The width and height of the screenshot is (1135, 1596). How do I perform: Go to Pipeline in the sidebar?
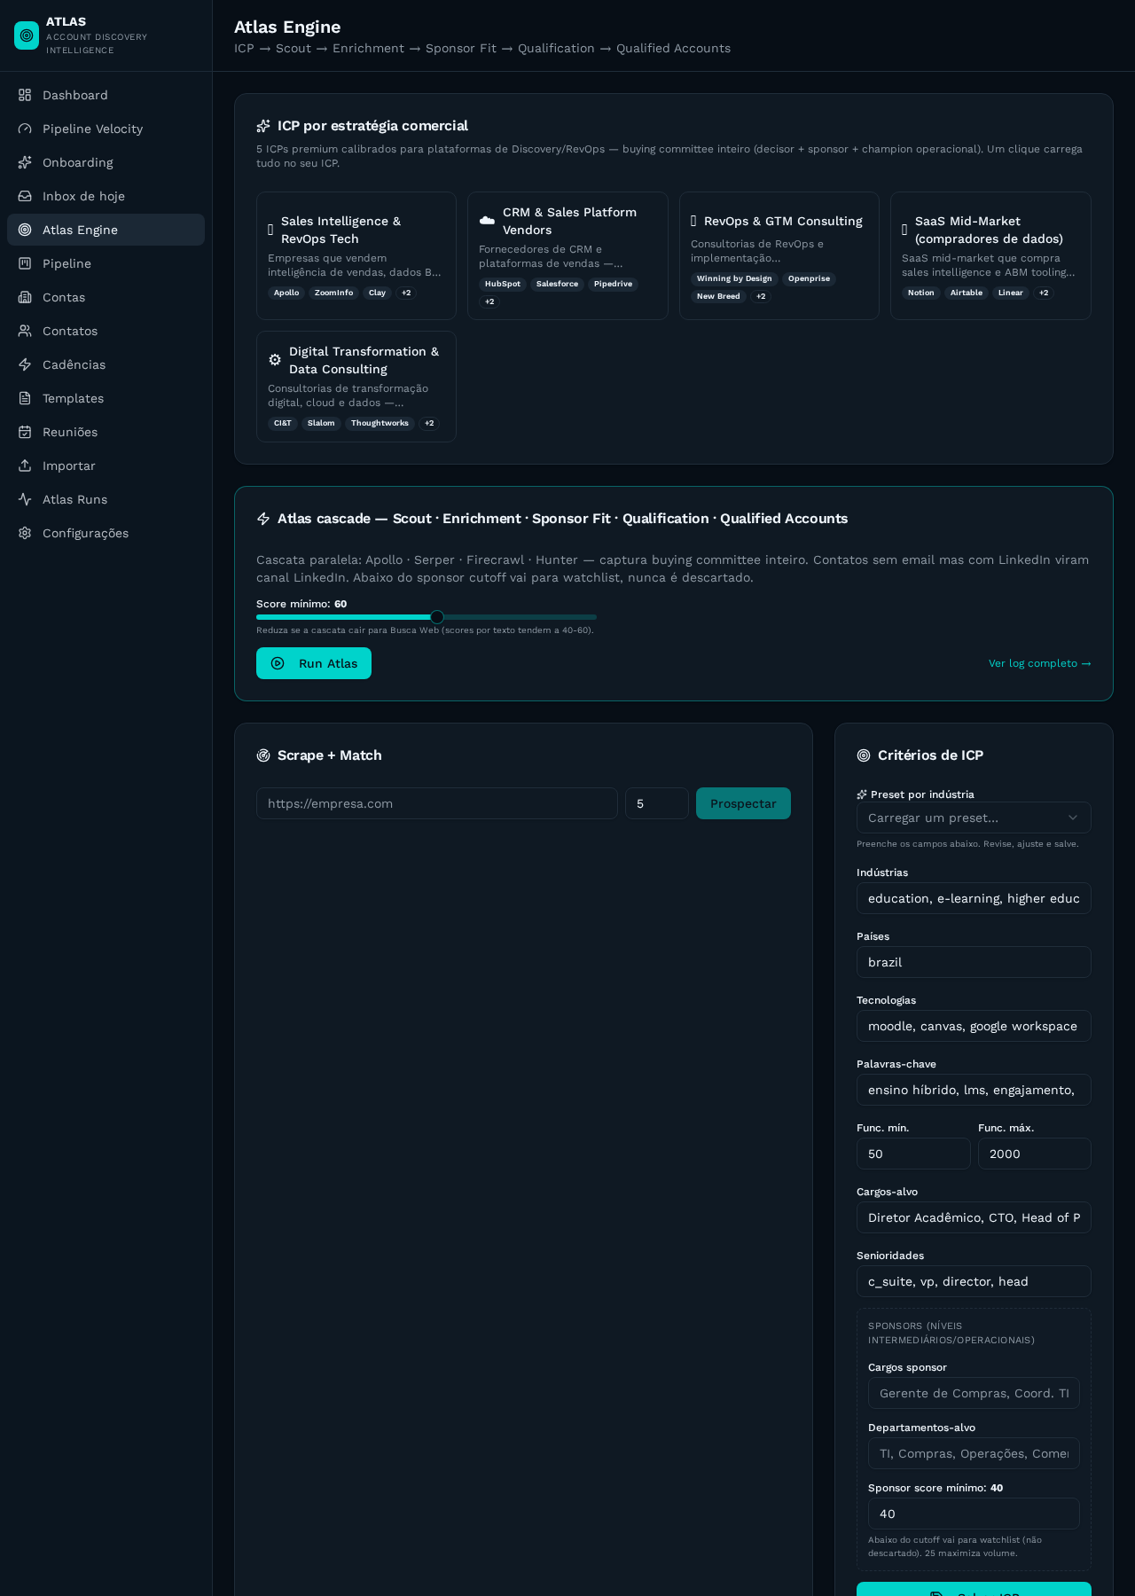(106, 263)
